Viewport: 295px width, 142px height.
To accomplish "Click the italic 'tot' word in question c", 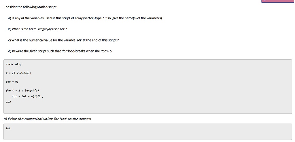I will 79,40.
